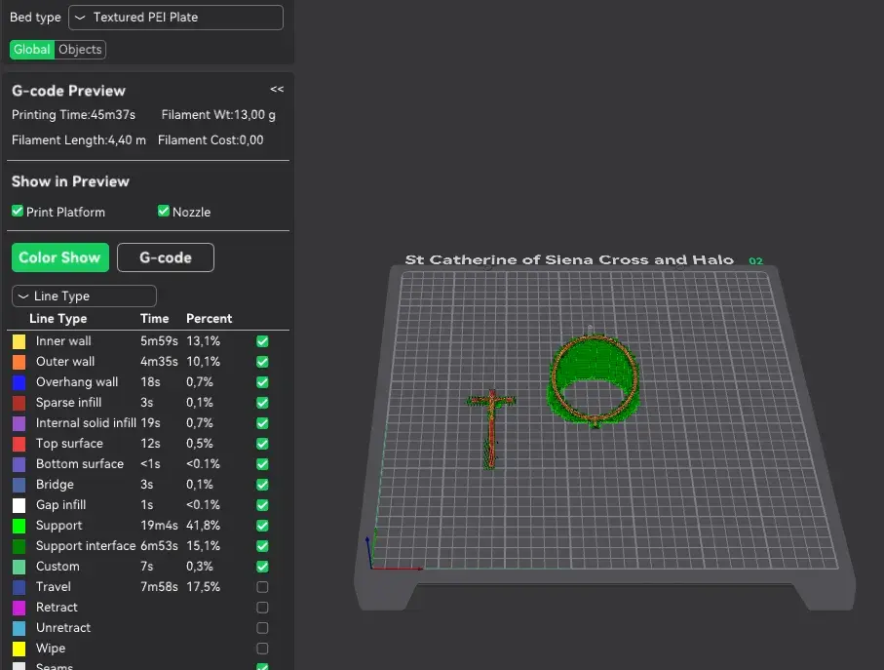Click the Overhang wall blue color icon
Viewport: 884px width, 670px height.
tap(19, 382)
